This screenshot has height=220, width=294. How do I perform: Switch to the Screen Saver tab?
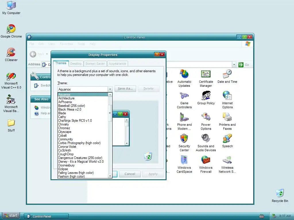click(x=95, y=64)
